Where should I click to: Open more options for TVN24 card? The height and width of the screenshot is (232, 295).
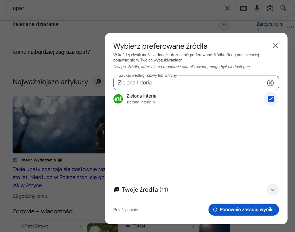tap(193, 226)
